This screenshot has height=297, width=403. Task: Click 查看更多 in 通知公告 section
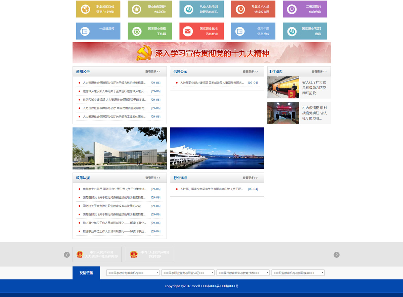coord(153,71)
